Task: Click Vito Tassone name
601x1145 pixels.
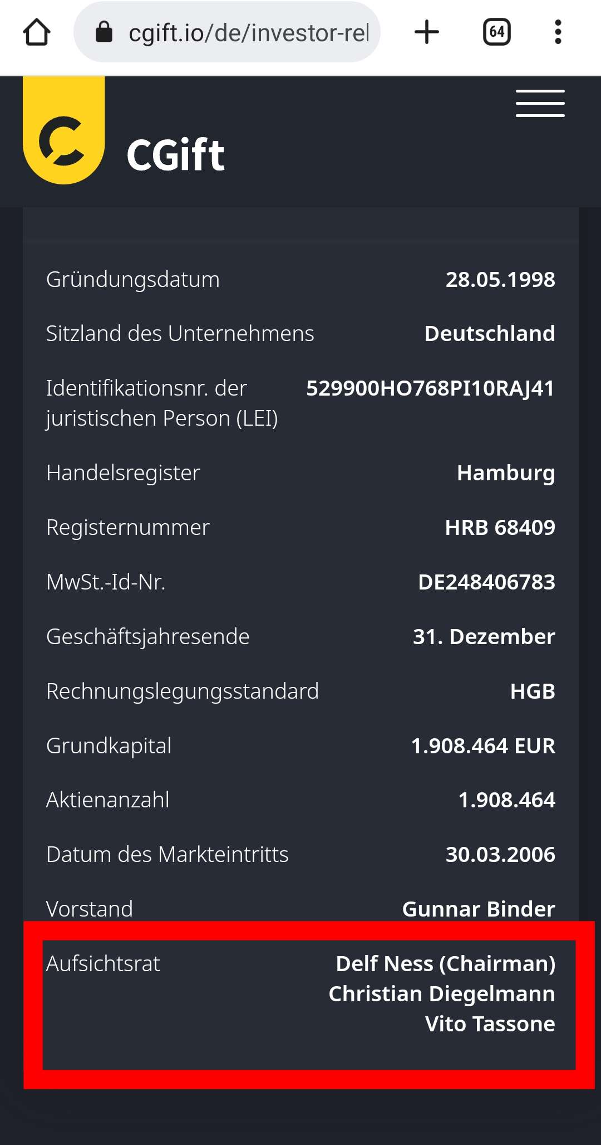Action: [x=490, y=1024]
